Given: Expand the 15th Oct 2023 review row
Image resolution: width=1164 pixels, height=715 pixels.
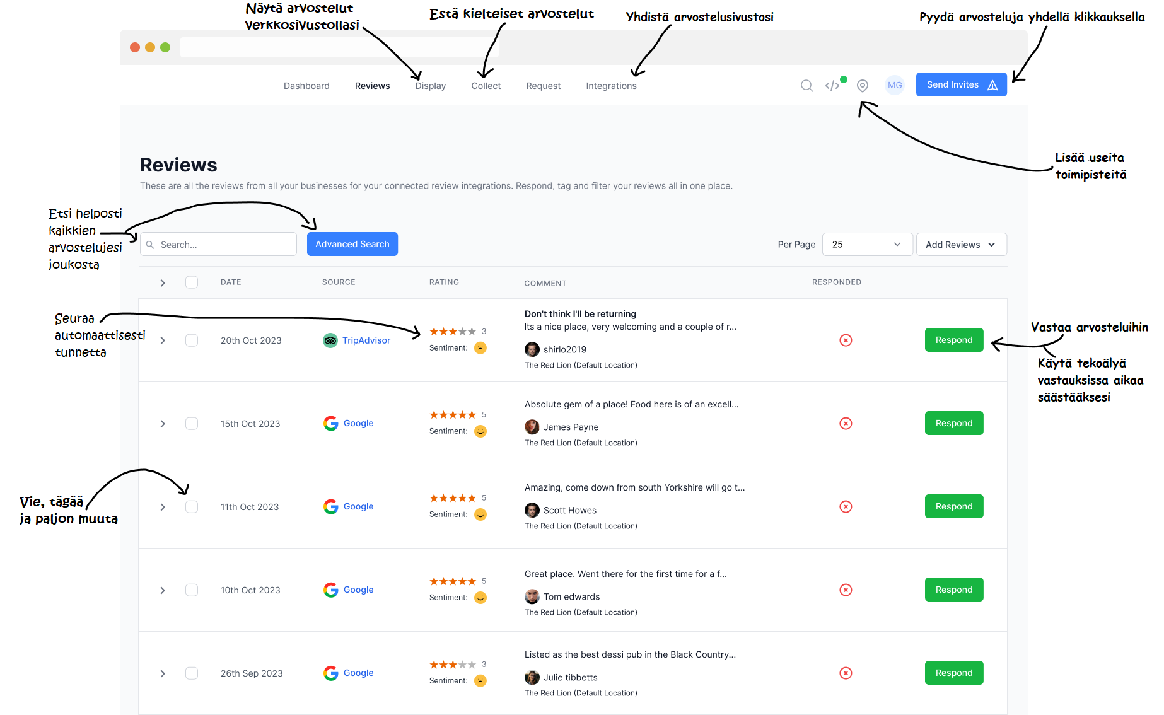Looking at the screenshot, I should (x=163, y=424).
